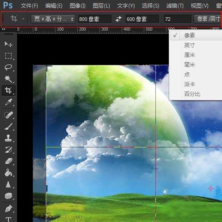
Task: Select the Lasso tool
Action: pos(8,67)
